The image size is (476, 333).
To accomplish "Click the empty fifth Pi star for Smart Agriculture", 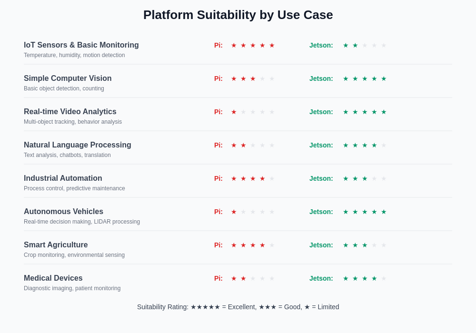I will coord(272,245).
